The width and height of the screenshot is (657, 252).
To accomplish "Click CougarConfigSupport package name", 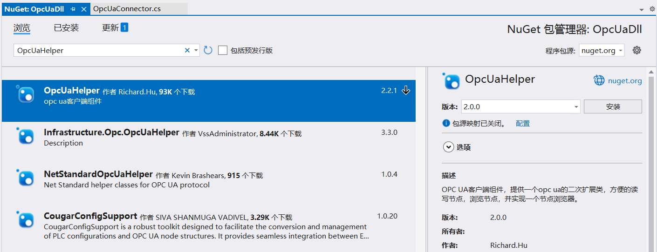I will tap(90, 216).
